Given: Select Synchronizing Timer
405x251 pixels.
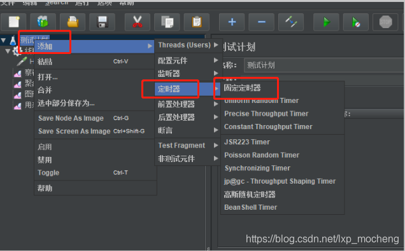Looking at the screenshot, I should tap(283, 168).
